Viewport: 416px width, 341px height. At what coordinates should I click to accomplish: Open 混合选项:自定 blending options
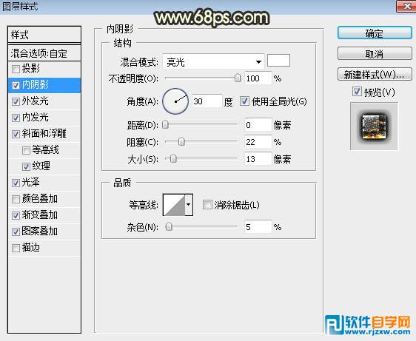click(x=44, y=53)
